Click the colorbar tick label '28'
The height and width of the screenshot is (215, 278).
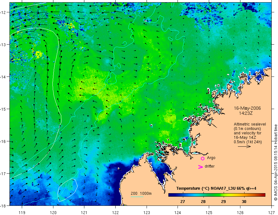[203, 201]
